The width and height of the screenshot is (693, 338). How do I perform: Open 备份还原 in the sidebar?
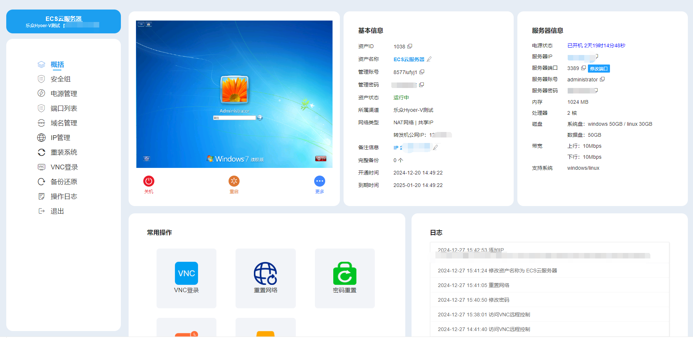(x=64, y=182)
